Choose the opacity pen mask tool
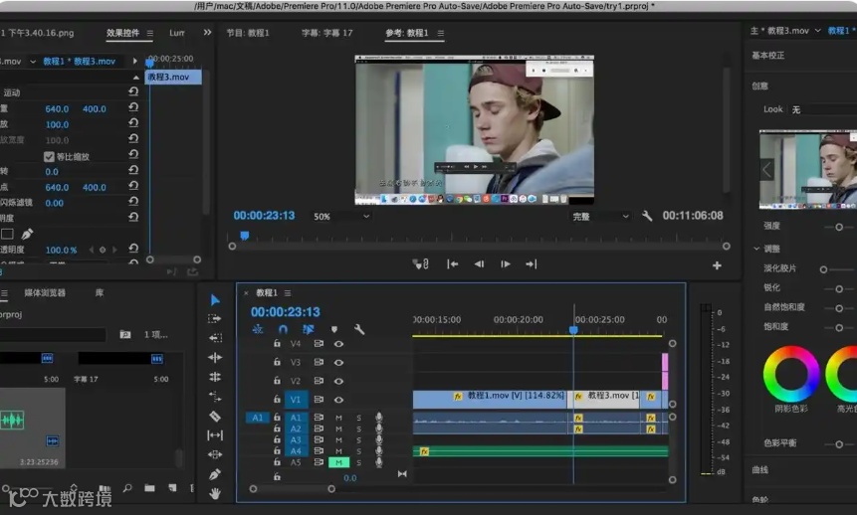 click(27, 235)
